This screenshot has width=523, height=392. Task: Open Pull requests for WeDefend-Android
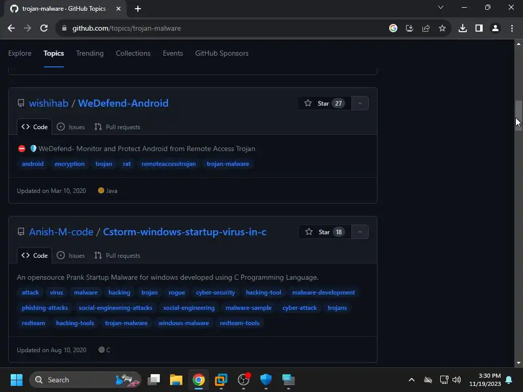tap(117, 127)
